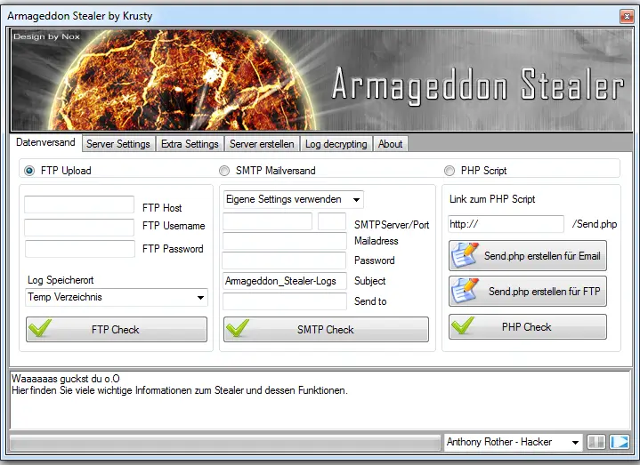Open the Log decrypting tab
This screenshot has height=465, width=640.
(x=336, y=144)
